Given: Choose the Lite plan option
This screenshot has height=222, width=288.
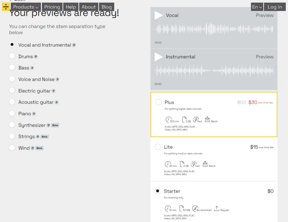Looking at the screenshot, I should coord(158,147).
